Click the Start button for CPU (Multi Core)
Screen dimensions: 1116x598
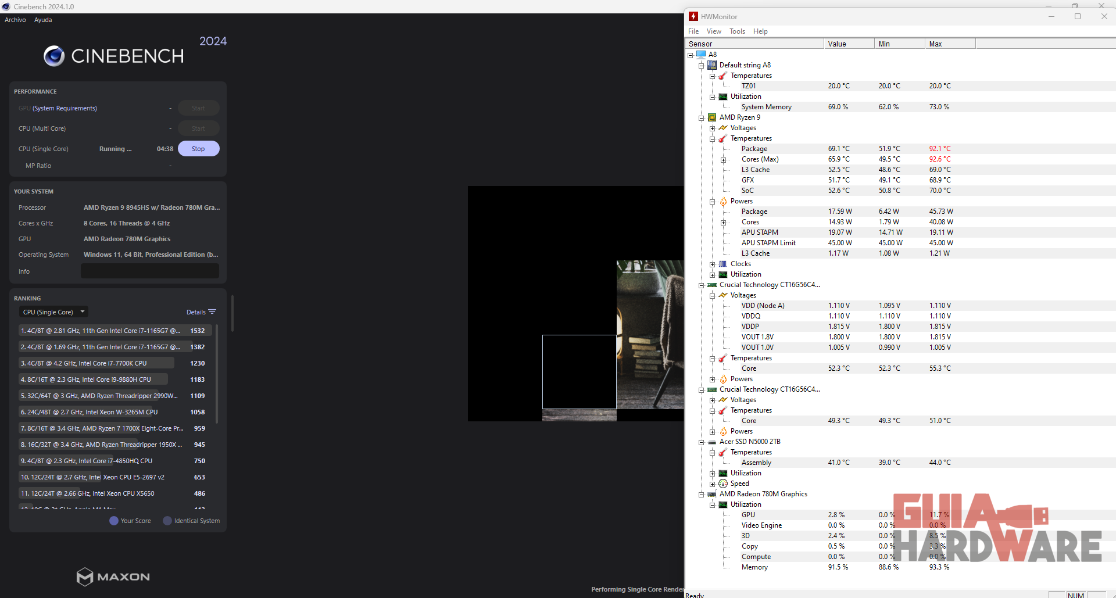[x=198, y=128]
